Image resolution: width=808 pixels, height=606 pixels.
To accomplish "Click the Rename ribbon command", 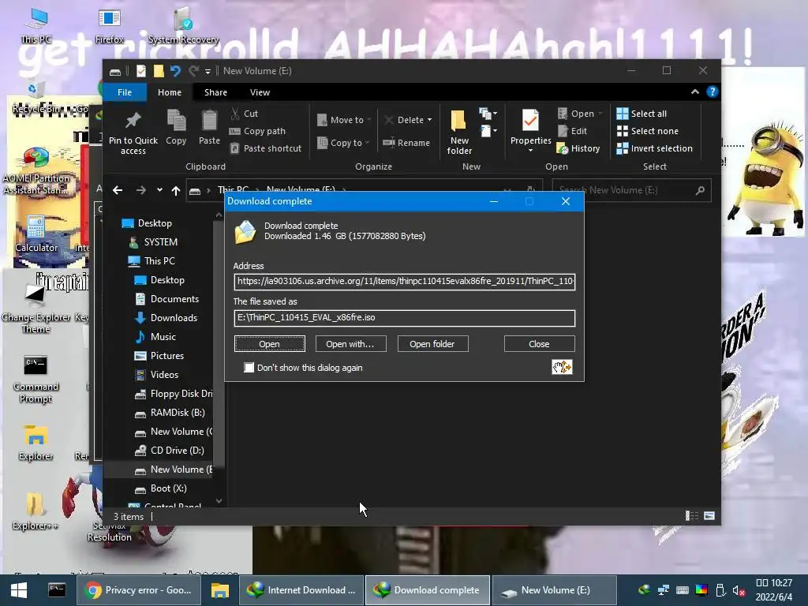I will point(406,143).
